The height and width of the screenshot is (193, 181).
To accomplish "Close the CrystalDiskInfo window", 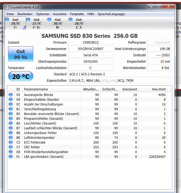I will click(169, 6).
